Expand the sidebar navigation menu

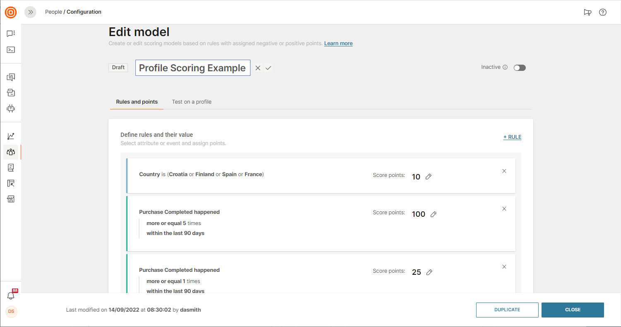[x=31, y=12]
